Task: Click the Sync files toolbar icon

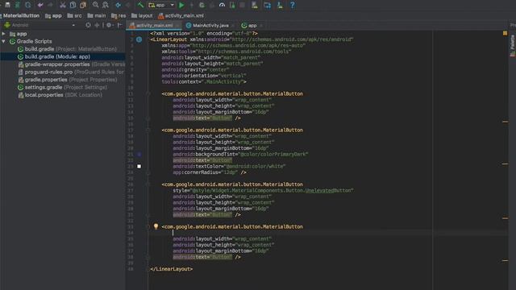Action: [x=18, y=5]
